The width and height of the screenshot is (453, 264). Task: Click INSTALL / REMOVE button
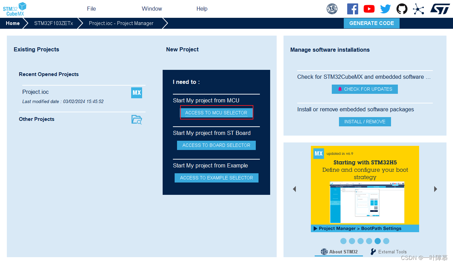[x=365, y=122]
